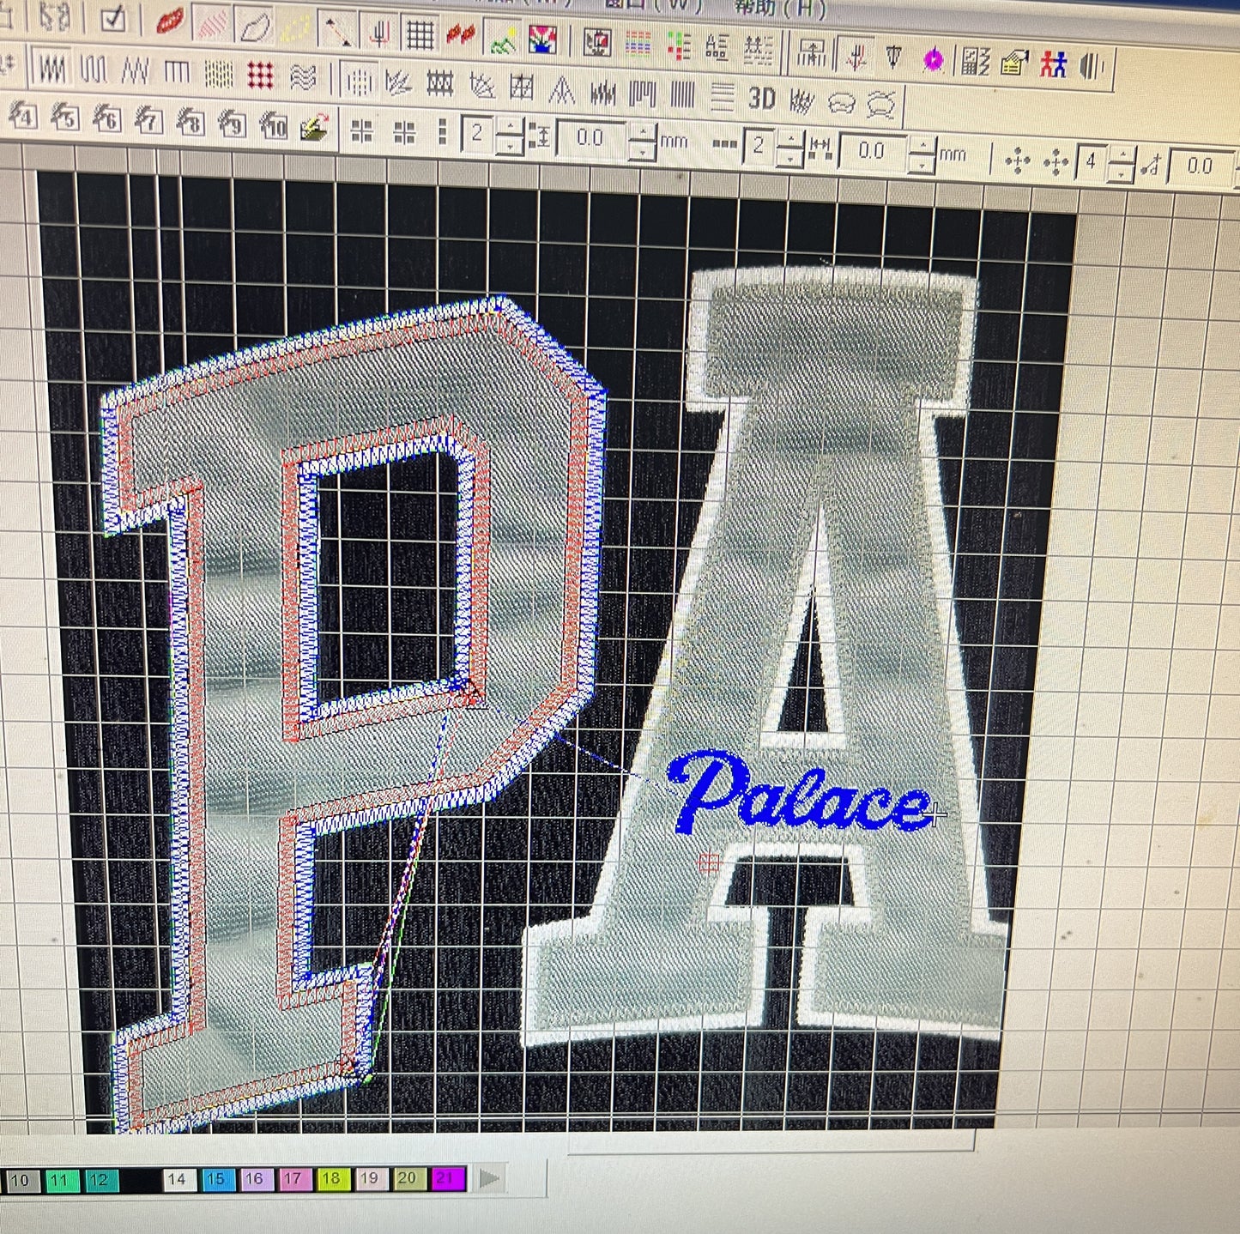Screen dimensions: 1240x1234
Task: Toggle the grid display icon
Action: point(420,33)
